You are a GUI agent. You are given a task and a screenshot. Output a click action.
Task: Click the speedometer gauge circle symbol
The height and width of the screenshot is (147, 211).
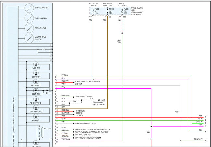click(29, 8)
